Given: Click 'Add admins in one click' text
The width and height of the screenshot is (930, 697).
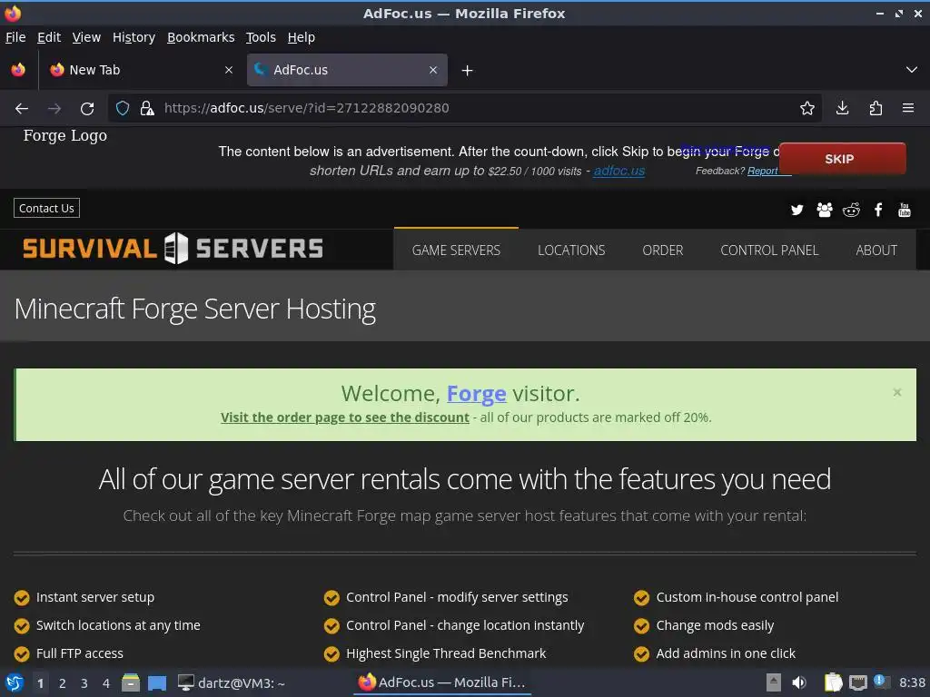Looking at the screenshot, I should (x=726, y=653).
